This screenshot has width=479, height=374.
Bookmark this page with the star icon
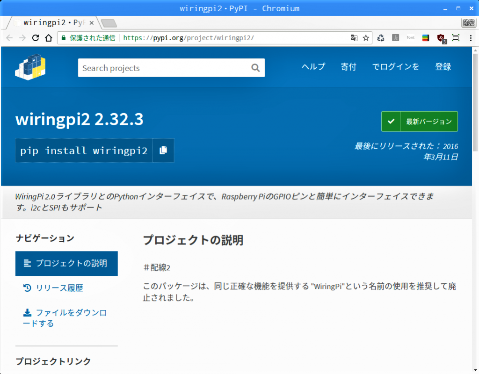click(x=366, y=38)
